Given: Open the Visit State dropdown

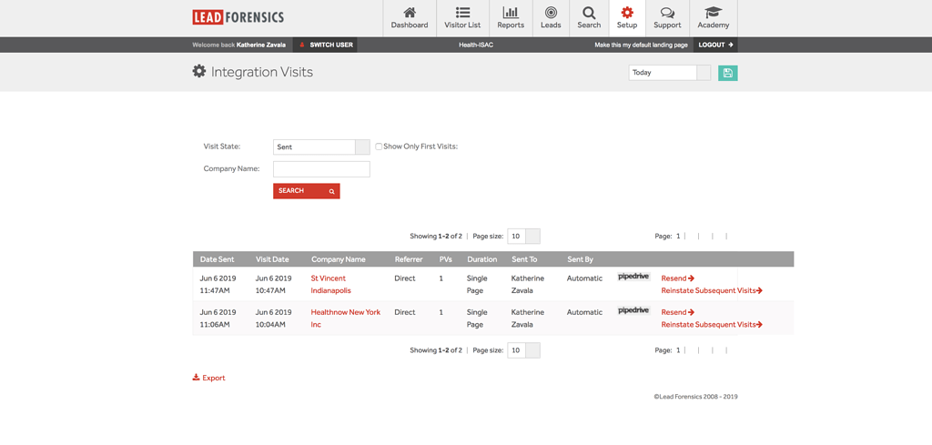Looking at the screenshot, I should click(x=321, y=147).
